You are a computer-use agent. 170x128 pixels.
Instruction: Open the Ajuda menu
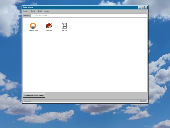click(47, 11)
